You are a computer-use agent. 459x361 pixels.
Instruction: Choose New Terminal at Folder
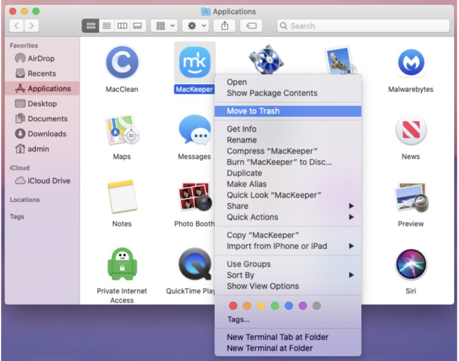pyautogui.click(x=288, y=348)
